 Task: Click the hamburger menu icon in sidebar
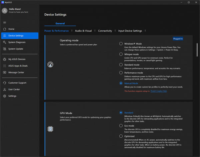[4, 22]
